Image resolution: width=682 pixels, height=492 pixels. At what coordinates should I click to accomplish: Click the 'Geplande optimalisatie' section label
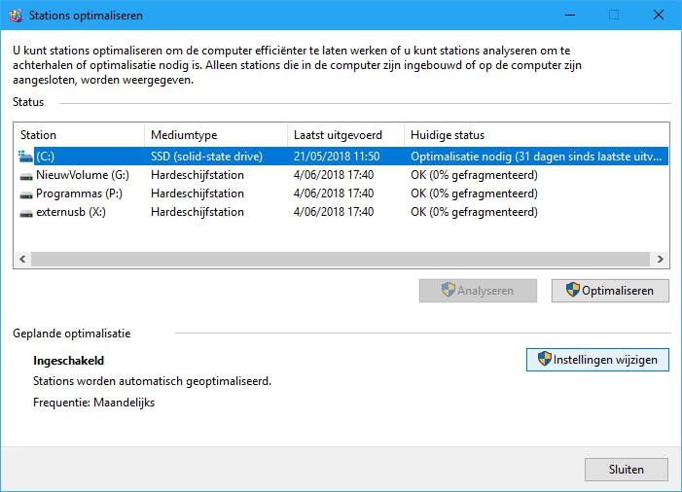click(72, 334)
